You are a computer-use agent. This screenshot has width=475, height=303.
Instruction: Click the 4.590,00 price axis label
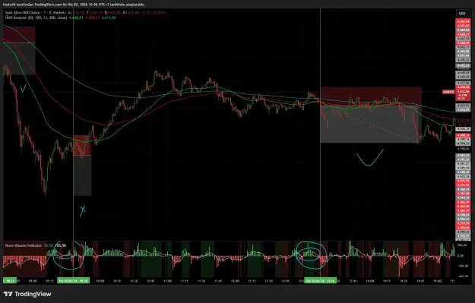pyautogui.click(x=463, y=149)
